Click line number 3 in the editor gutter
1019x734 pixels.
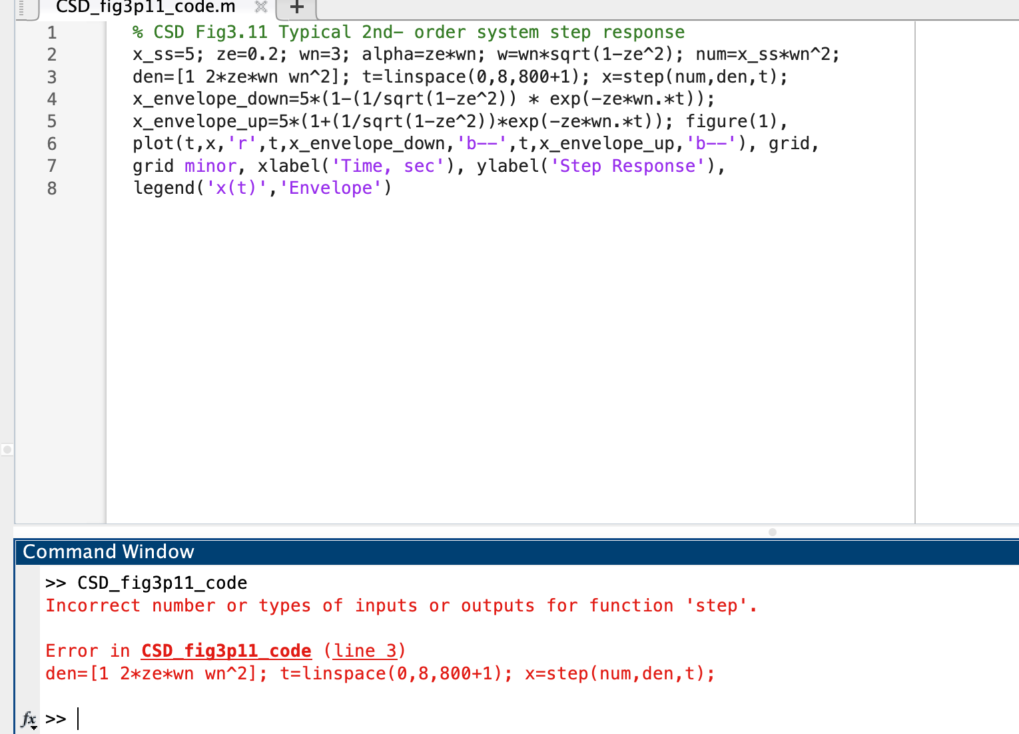click(x=52, y=77)
